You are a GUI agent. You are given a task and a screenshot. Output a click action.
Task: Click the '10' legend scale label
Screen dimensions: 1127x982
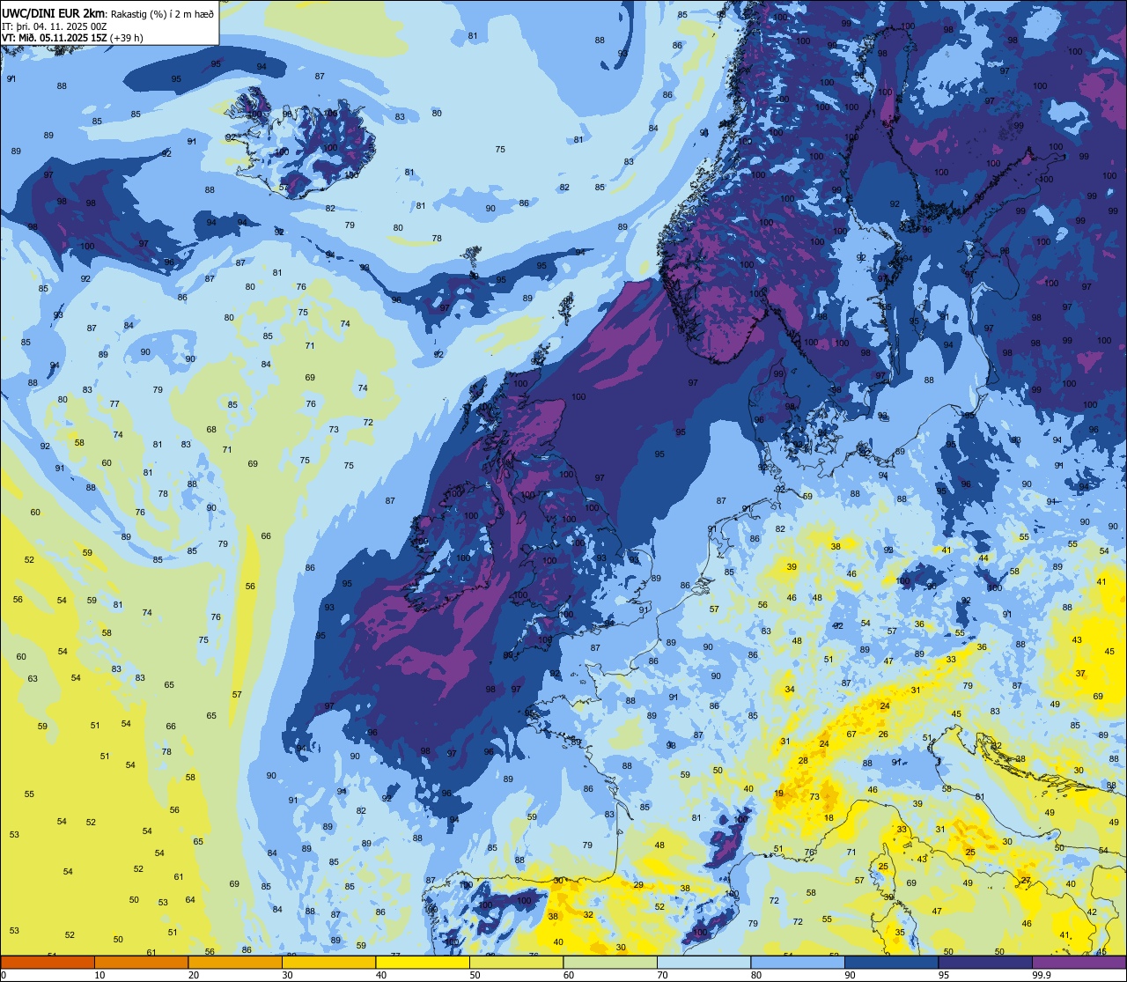(99, 975)
